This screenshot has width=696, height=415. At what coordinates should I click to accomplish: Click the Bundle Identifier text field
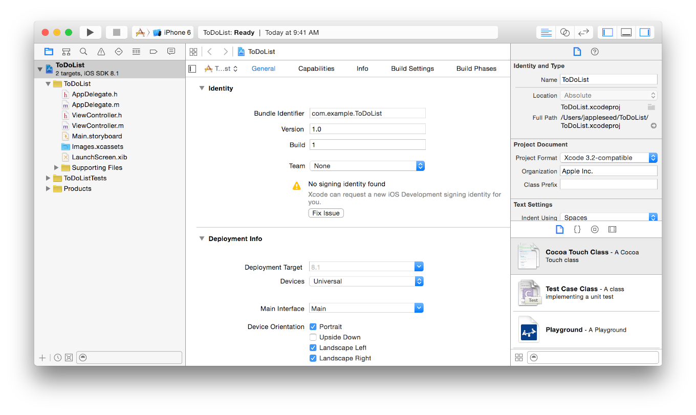pyautogui.click(x=367, y=114)
